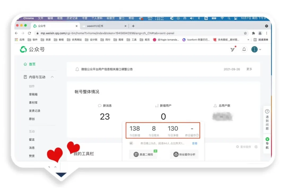The width and height of the screenshot is (286, 188).
Task: Click the blue 查看 link
Action: coord(195,143)
